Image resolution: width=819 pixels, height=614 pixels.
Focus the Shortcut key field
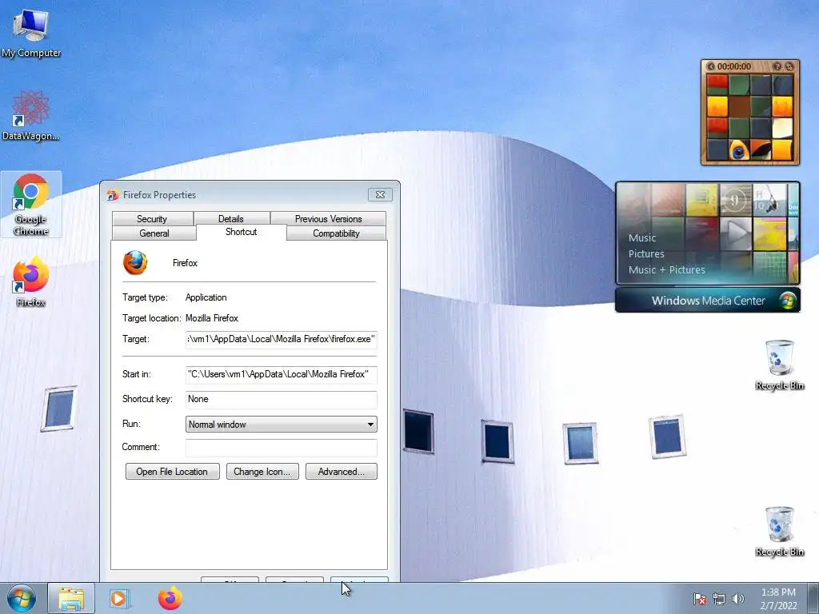(281, 400)
